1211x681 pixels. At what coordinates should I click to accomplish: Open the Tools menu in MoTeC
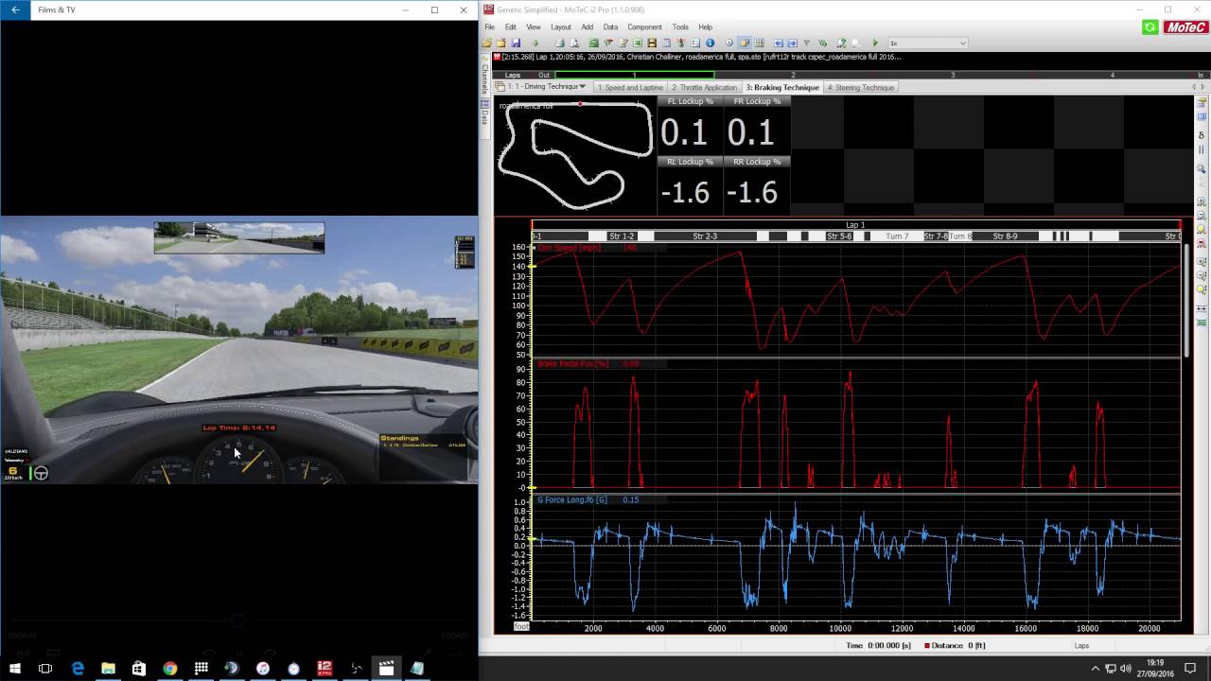click(680, 27)
